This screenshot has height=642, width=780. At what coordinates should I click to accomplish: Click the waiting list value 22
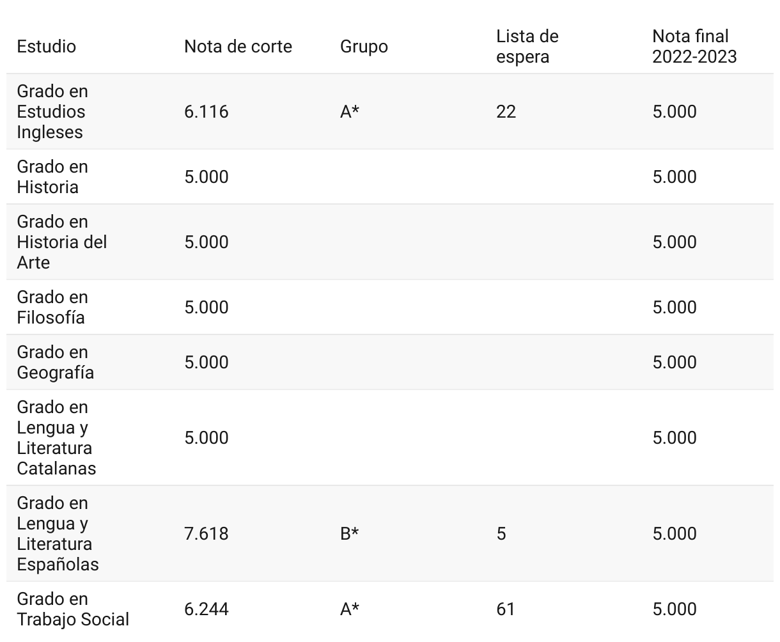point(506,112)
